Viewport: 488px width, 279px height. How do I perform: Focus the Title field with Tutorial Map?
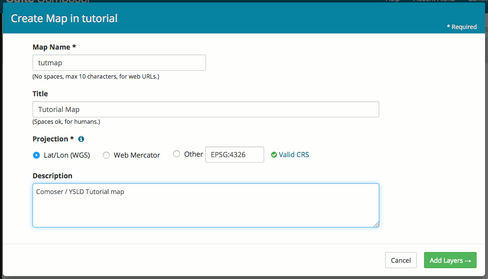(206, 110)
